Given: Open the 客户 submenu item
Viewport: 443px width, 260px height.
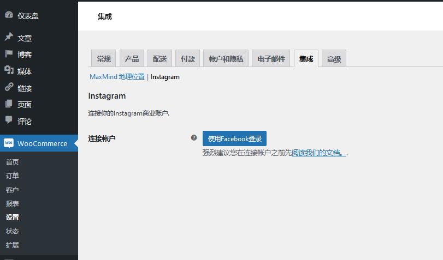Looking at the screenshot, I should point(13,190).
